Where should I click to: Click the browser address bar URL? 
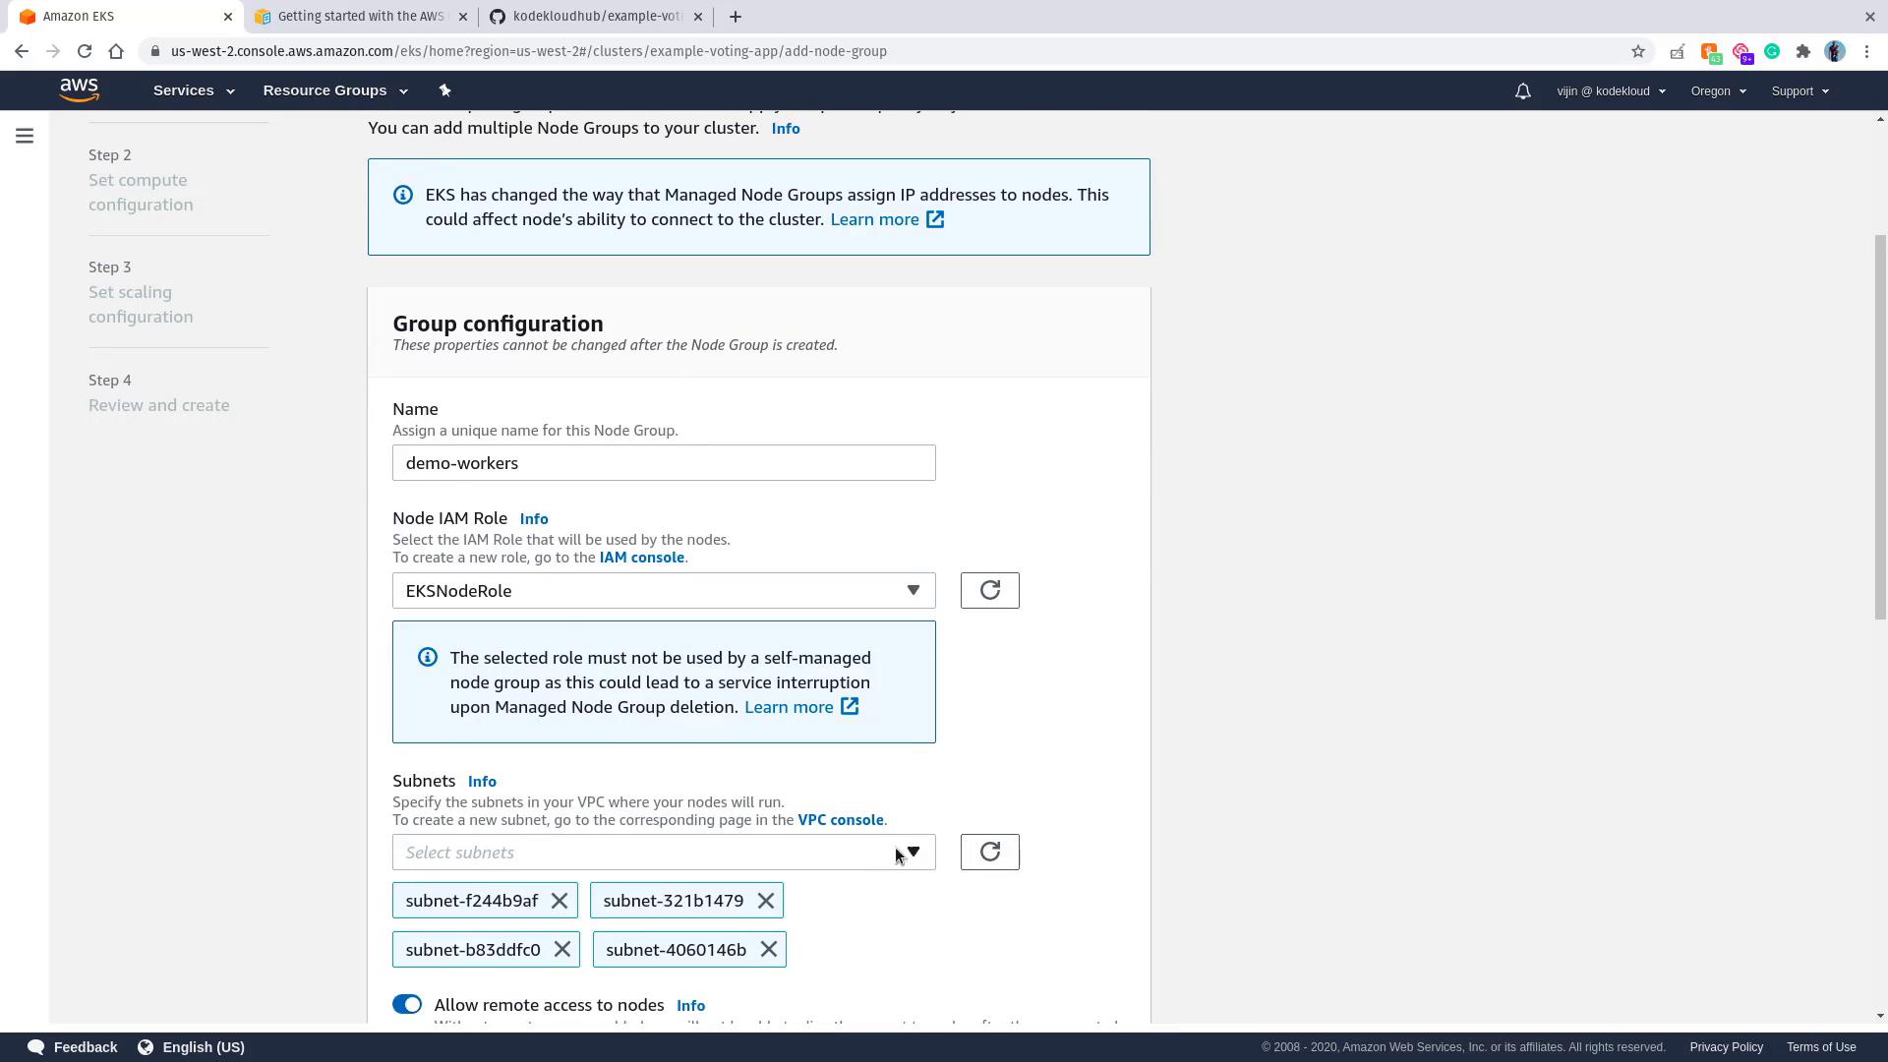point(529,51)
